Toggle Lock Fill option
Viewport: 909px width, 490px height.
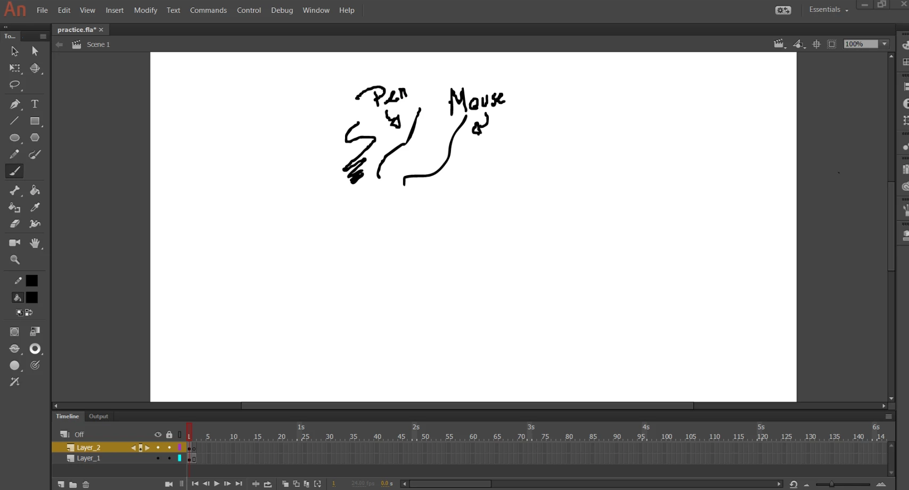[35, 332]
